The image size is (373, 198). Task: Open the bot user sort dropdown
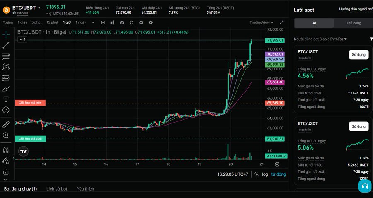(x=320, y=39)
